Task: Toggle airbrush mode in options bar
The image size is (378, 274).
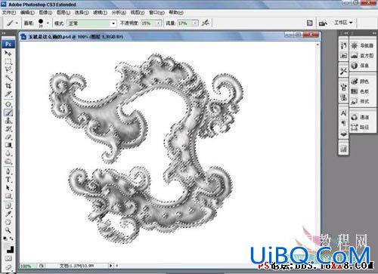Action: 206,23
